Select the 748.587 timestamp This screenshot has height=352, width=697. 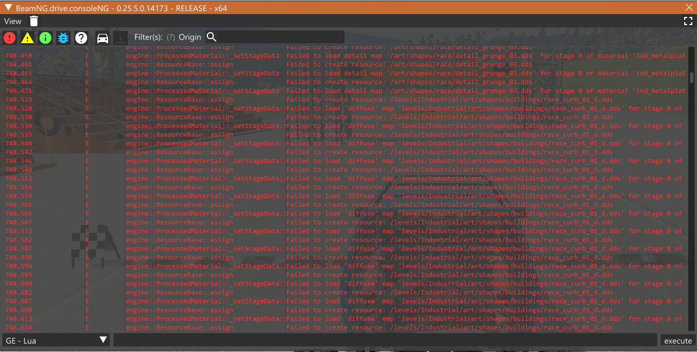(19, 249)
